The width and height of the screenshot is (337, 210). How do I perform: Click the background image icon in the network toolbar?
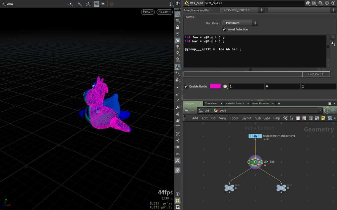330,118
